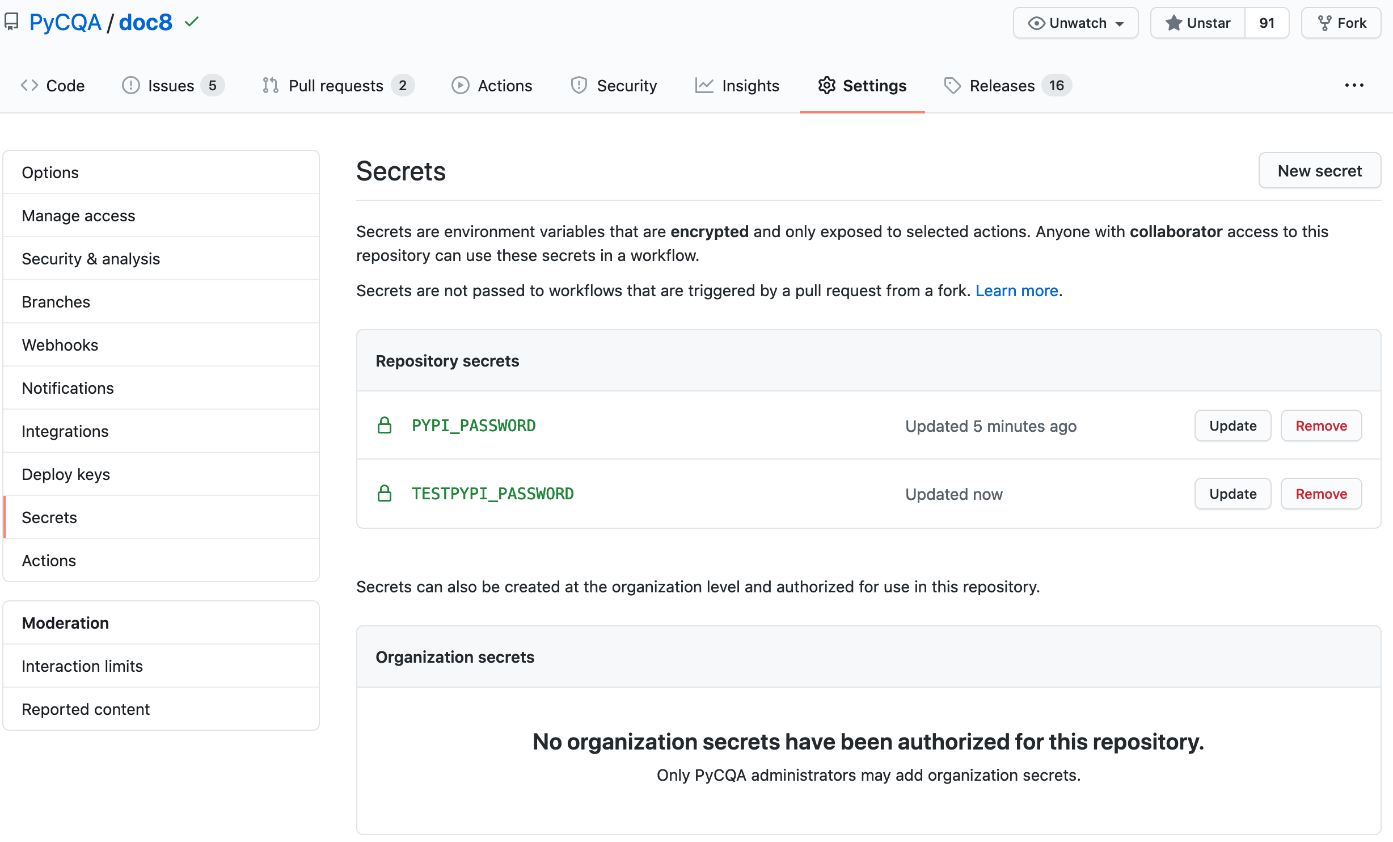Click the star count 91
This screenshot has height=842, width=1393.
[x=1267, y=23]
